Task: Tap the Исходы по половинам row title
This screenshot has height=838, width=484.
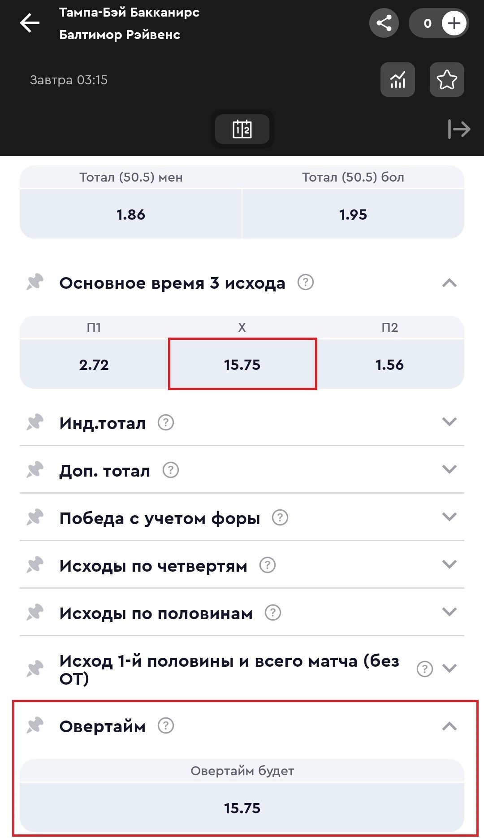Action: point(156,613)
